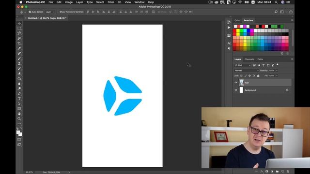This screenshot has width=310, height=174.
Task: Open the Fill slider dropdown
Action: pos(277,76)
